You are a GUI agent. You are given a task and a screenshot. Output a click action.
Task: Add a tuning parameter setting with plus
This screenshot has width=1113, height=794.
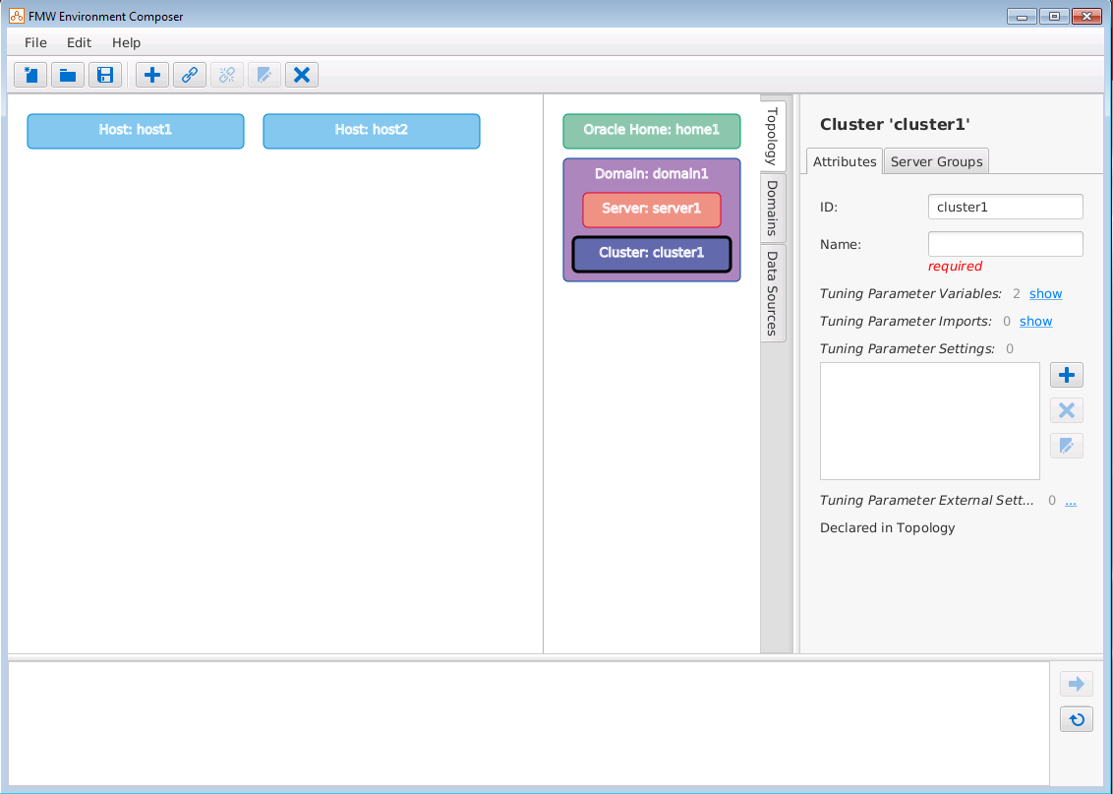click(x=1066, y=375)
